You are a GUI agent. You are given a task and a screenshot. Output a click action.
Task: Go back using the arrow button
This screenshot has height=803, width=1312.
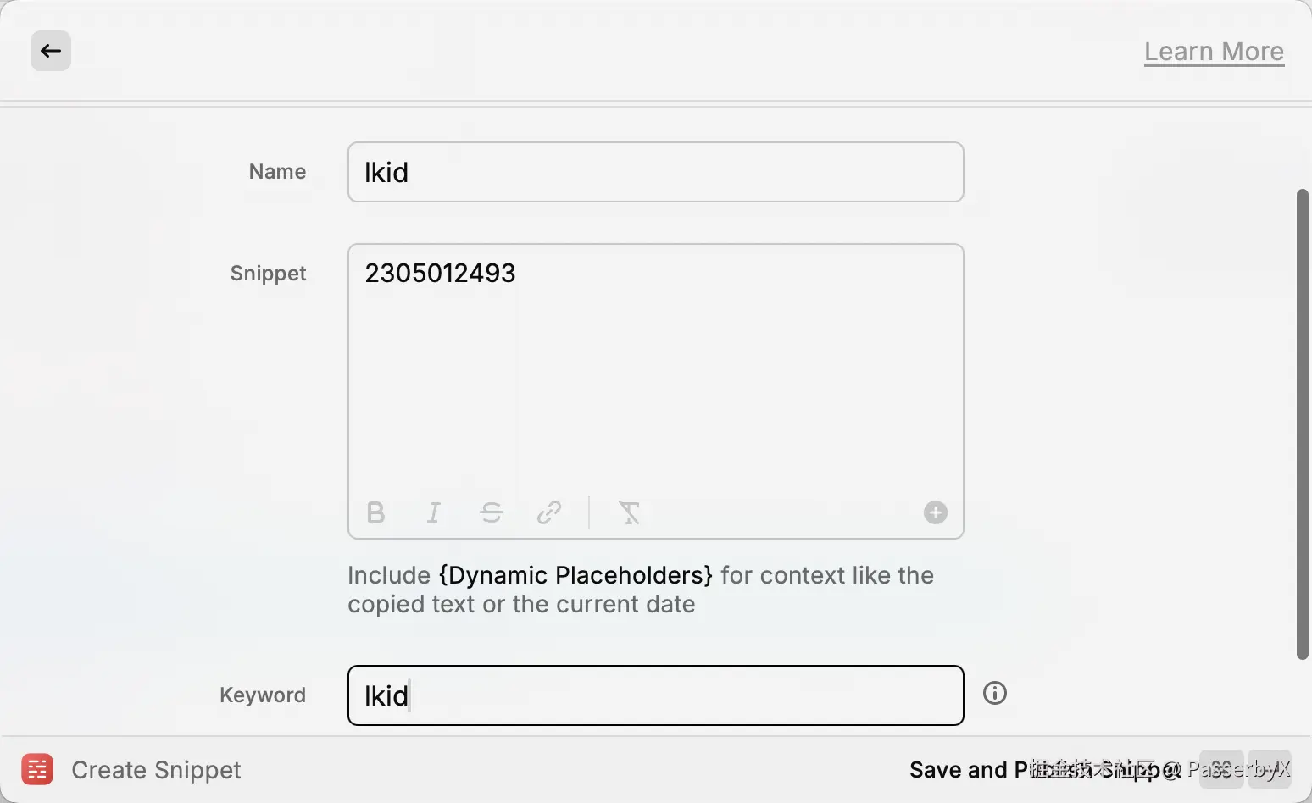coord(51,51)
